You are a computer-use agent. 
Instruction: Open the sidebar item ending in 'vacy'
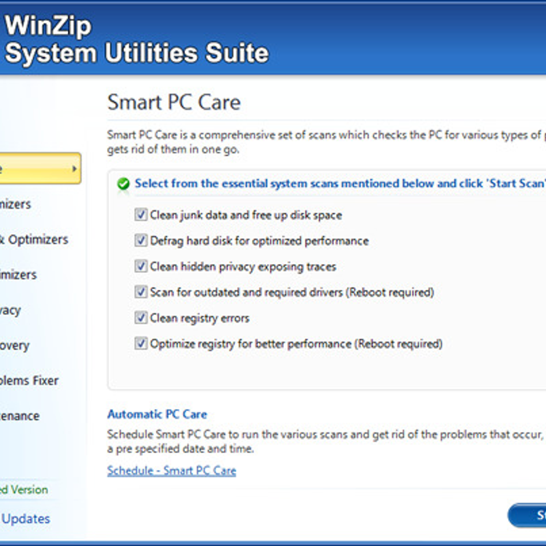(x=10, y=310)
